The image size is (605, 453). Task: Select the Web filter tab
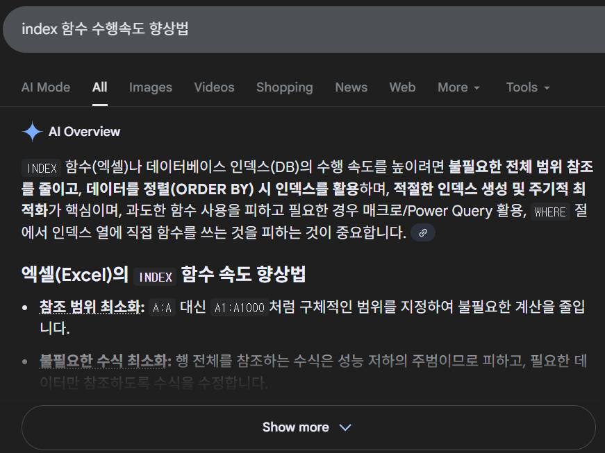pos(402,87)
